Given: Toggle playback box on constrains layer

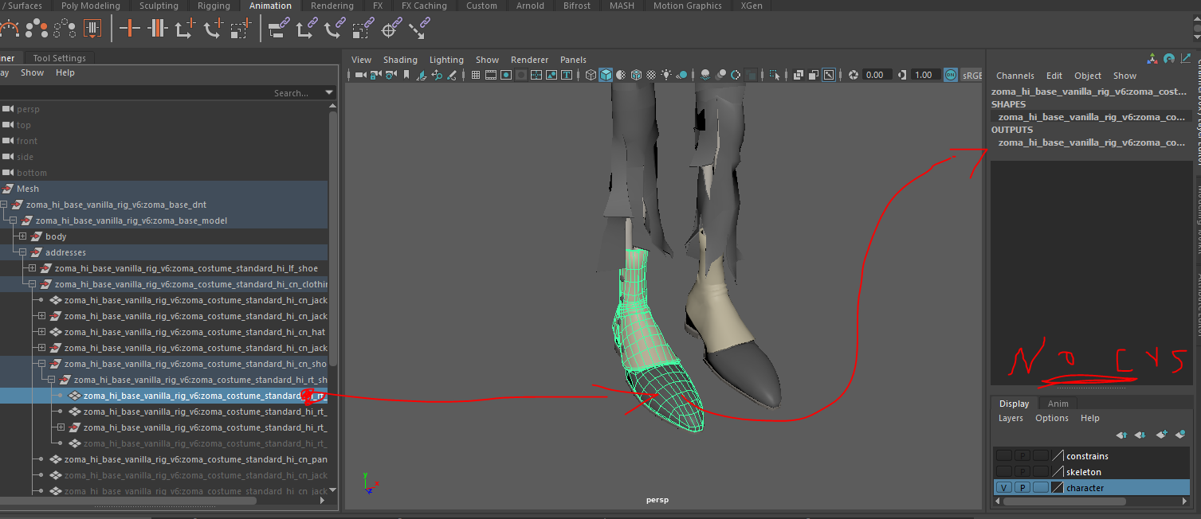Looking at the screenshot, I should click(x=1022, y=456).
